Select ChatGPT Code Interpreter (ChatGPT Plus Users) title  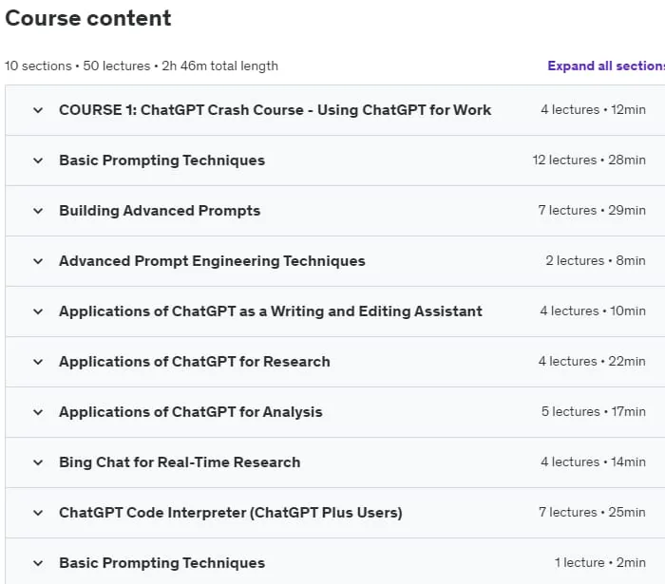(231, 513)
